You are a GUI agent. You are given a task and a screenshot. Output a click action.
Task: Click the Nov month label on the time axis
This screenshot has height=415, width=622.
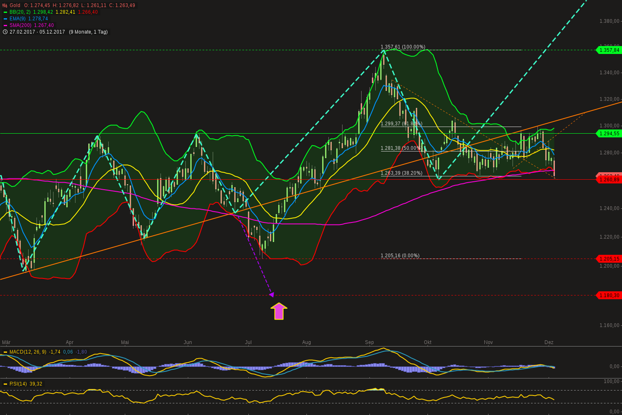tap(488, 342)
